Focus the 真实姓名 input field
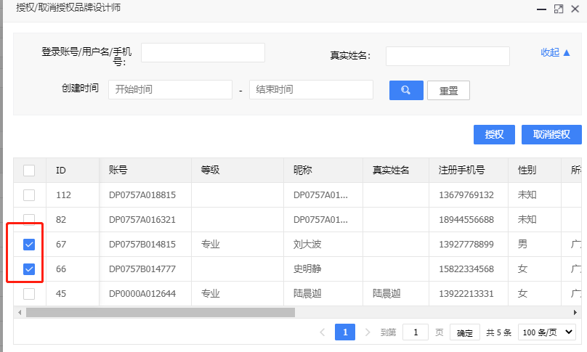 (x=448, y=56)
